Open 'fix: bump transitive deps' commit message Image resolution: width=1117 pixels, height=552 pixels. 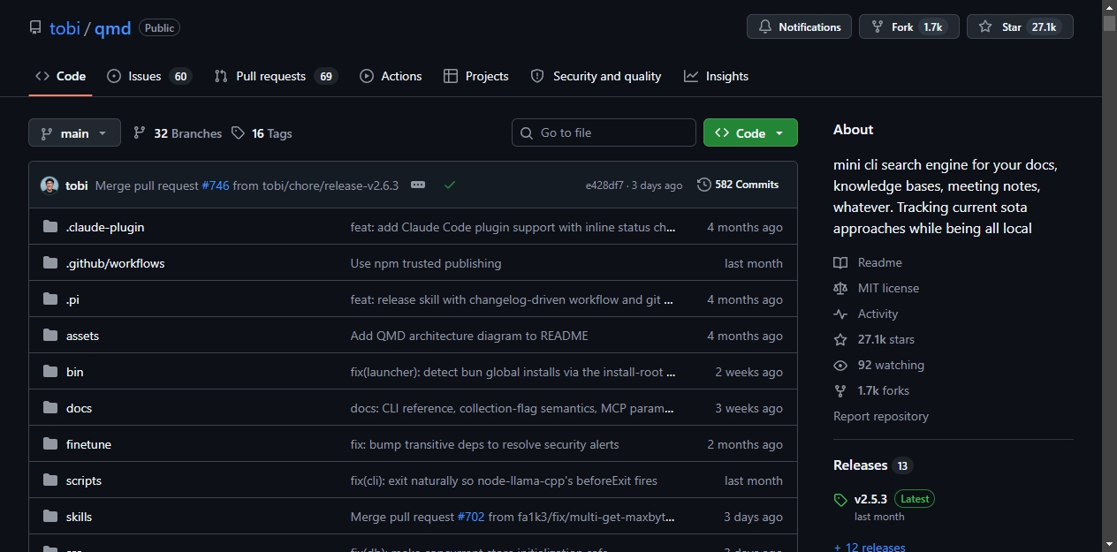coord(484,444)
